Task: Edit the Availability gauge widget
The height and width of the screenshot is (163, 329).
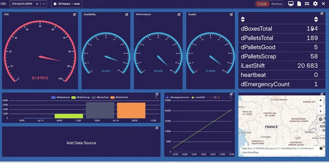Action: pos(127,14)
